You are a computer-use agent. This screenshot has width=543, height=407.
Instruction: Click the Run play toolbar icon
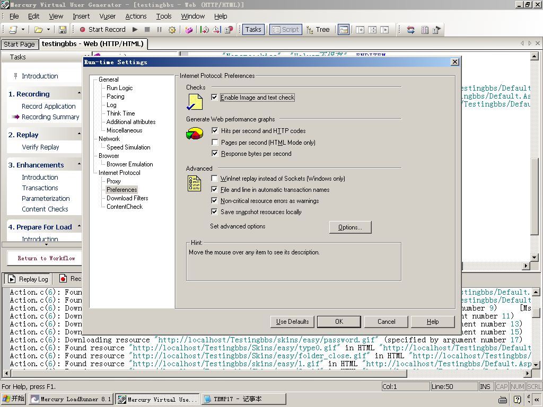coord(135,30)
